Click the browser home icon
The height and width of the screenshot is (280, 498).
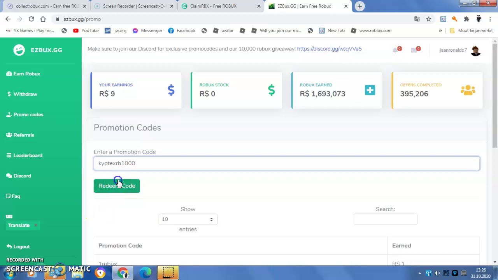point(43,19)
